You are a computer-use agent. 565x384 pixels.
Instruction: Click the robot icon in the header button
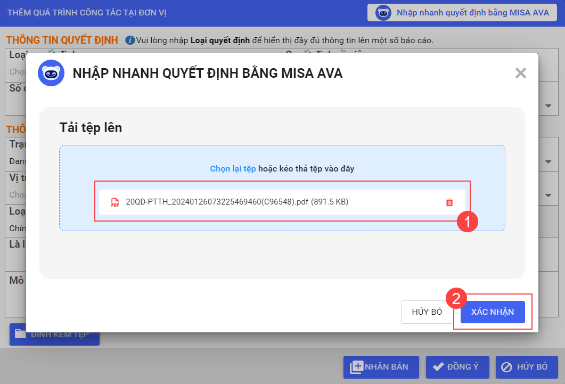click(x=383, y=13)
